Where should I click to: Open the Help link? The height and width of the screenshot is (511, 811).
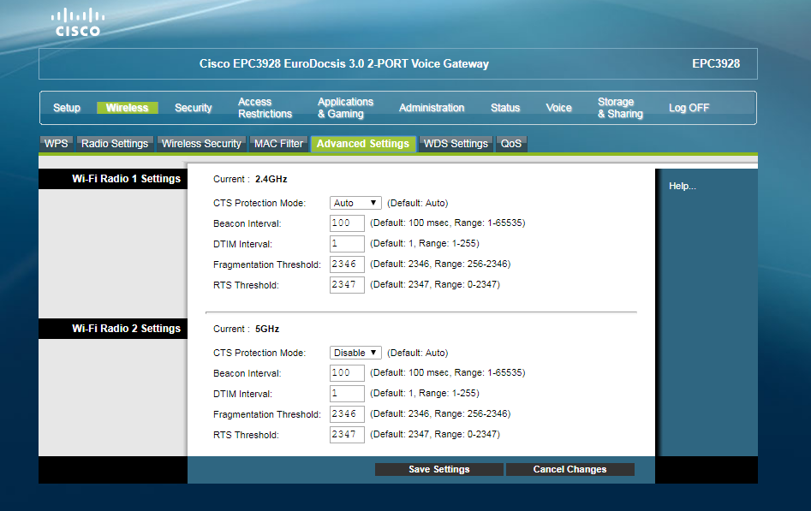[682, 186]
